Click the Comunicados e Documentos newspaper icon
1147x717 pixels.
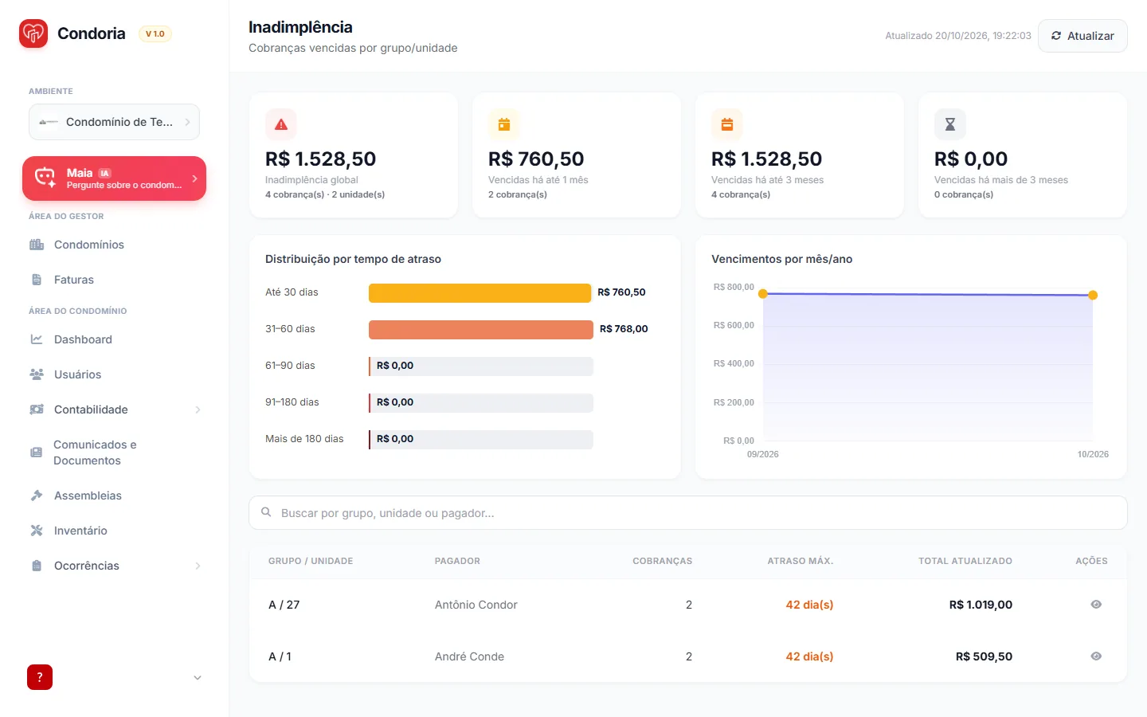(37, 453)
